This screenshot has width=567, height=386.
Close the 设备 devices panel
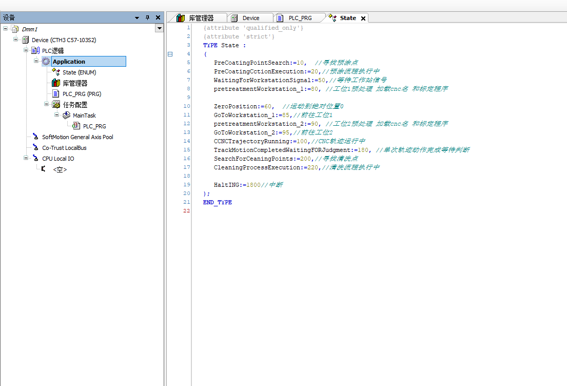[158, 17]
